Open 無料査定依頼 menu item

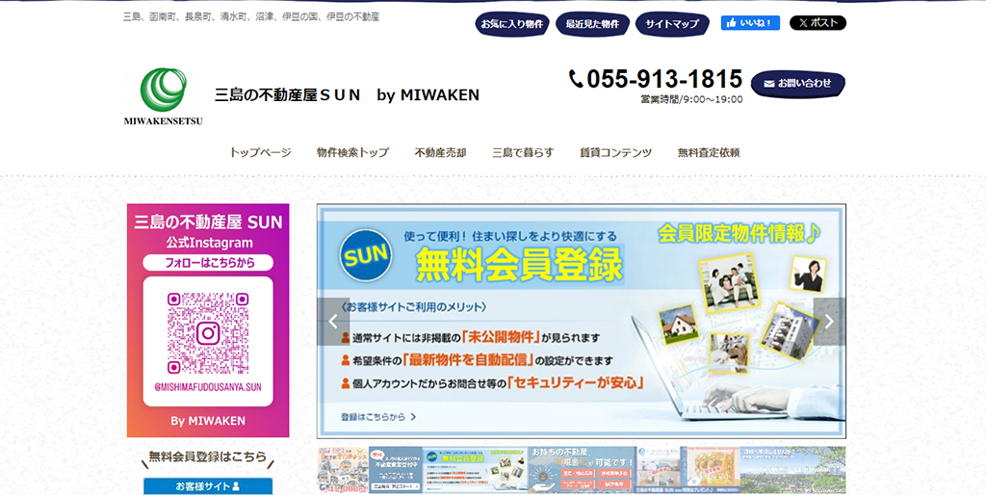click(709, 152)
